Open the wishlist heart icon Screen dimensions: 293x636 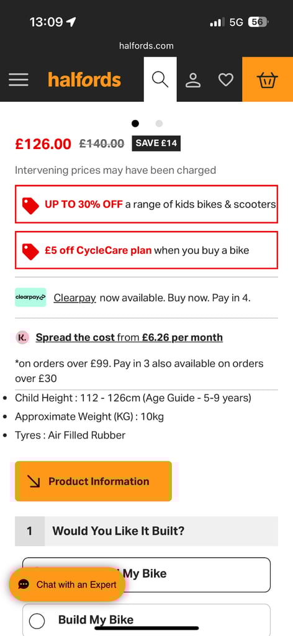point(226,79)
